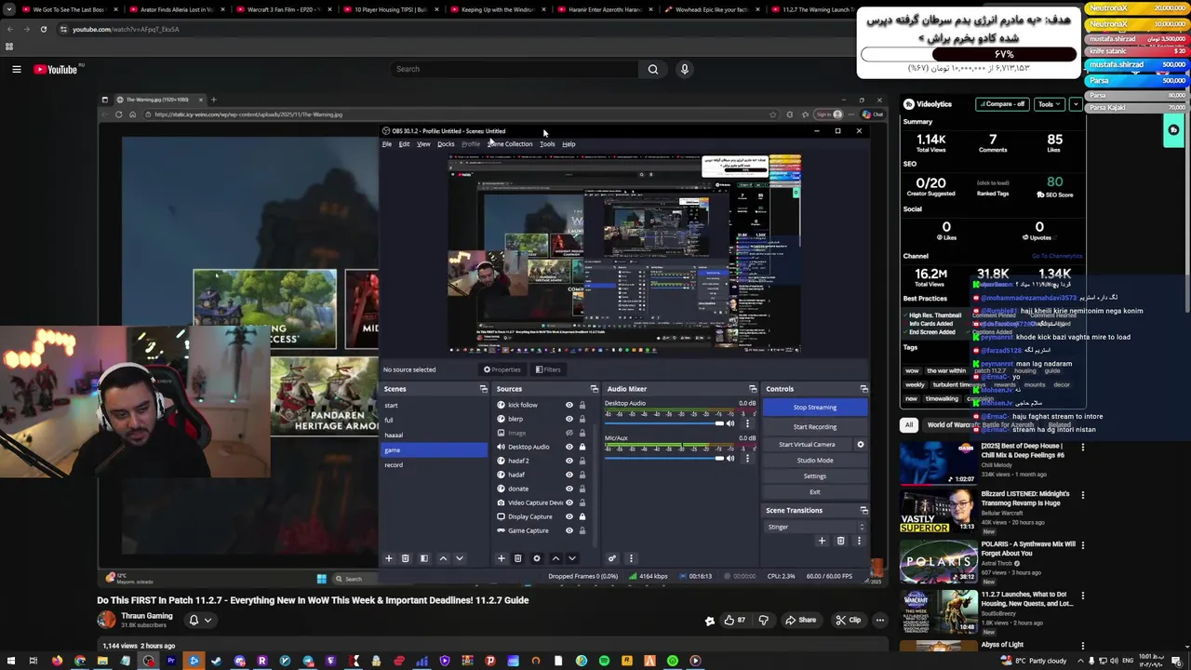Screen dimensions: 1191x670
Task: Move the source down with the Sources down arrow
Action: (x=571, y=558)
